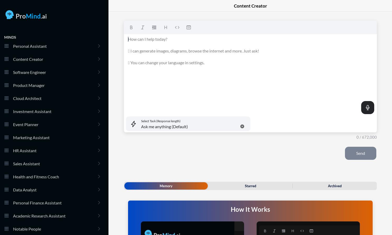392x235 pixels.
Task: Click the indent/list formatting icon
Action: [x=154, y=27]
